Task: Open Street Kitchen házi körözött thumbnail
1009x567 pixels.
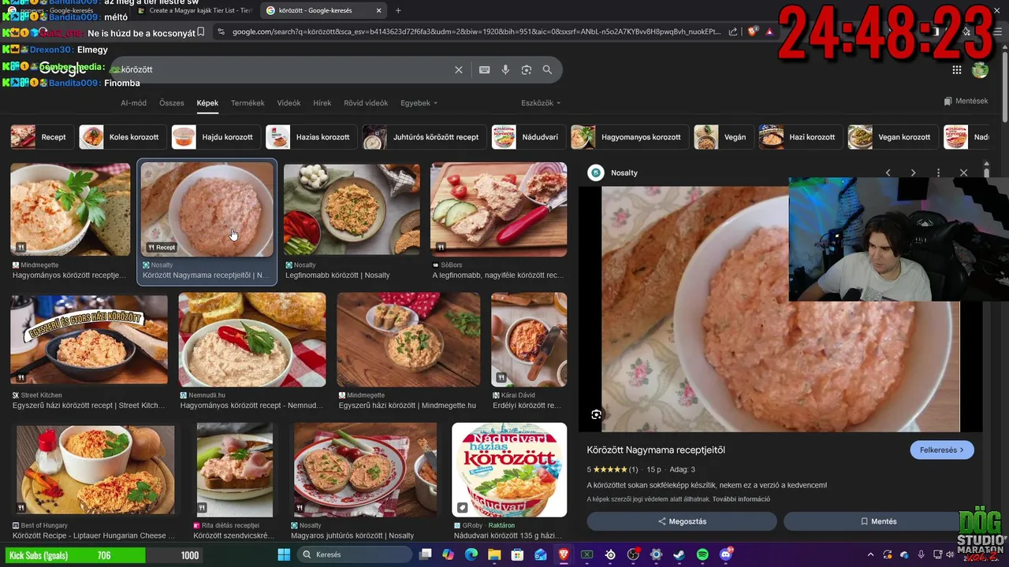Action: tap(89, 339)
